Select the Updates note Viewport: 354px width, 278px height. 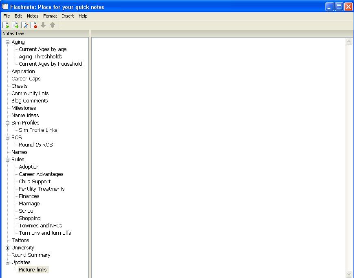21,262
